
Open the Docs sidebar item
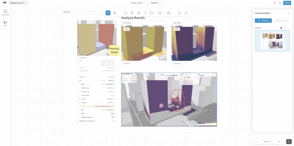point(5,23)
